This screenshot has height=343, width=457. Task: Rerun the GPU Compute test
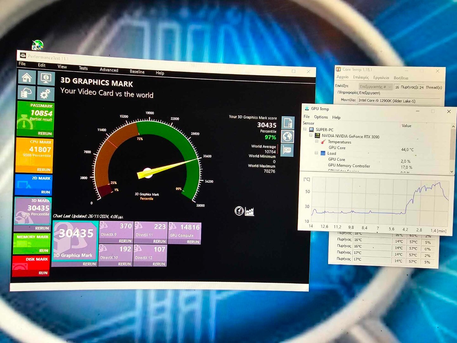[193, 242]
